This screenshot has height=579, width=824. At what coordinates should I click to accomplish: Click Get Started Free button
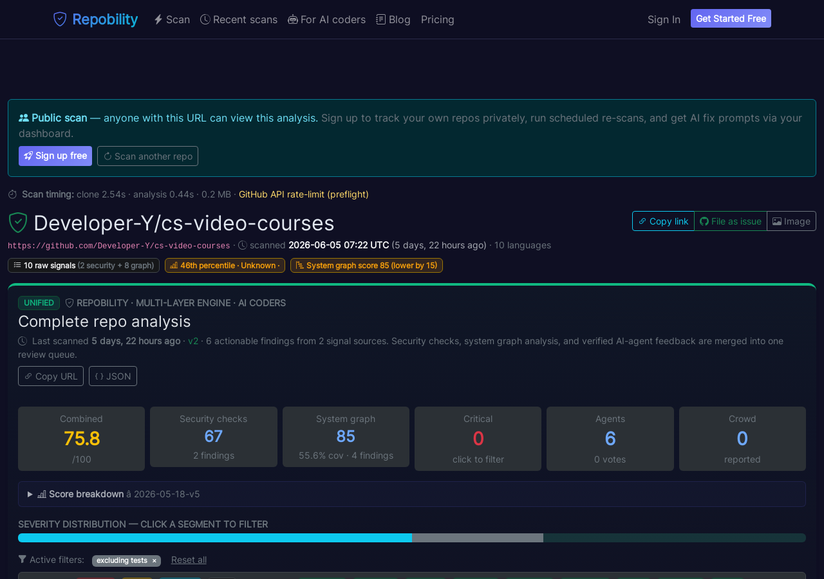coord(731,19)
